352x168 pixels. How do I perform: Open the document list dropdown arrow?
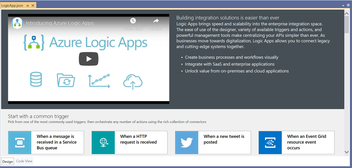(x=343, y=5)
